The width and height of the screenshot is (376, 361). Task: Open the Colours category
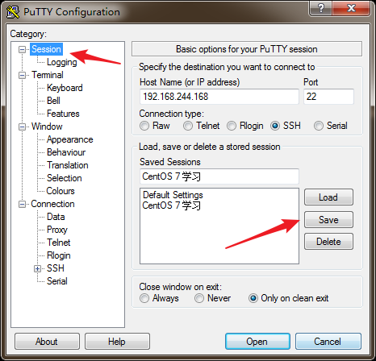coord(61,191)
